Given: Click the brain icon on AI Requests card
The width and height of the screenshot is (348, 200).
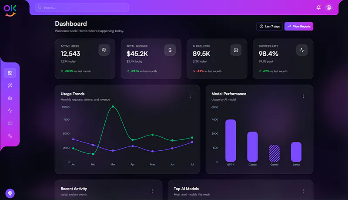Looking at the screenshot, I should (x=236, y=50).
